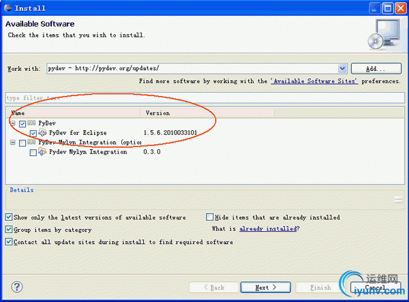
Task: Click the Next > button
Action: (x=266, y=288)
